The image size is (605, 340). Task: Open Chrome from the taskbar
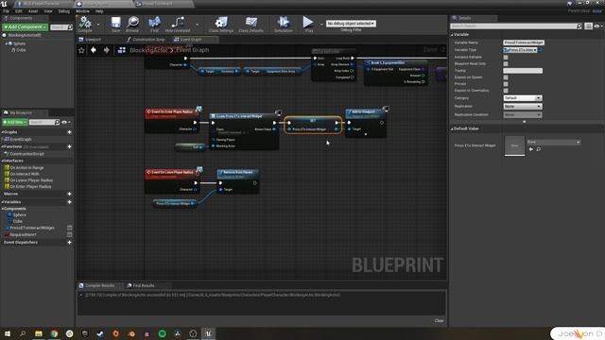tap(54, 333)
